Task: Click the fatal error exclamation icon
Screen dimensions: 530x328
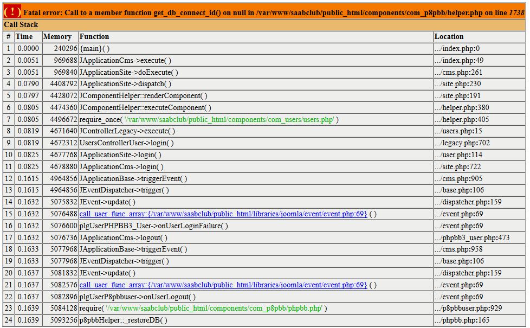Action: tap(12, 12)
